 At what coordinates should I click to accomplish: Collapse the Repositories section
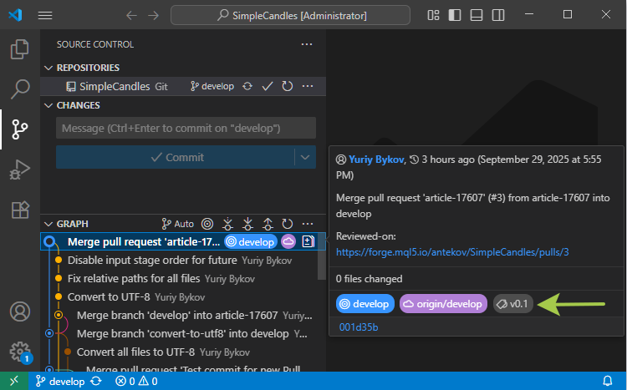pos(48,68)
